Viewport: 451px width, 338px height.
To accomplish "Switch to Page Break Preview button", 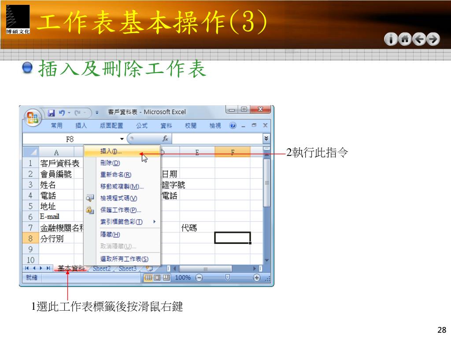I will [166, 278].
